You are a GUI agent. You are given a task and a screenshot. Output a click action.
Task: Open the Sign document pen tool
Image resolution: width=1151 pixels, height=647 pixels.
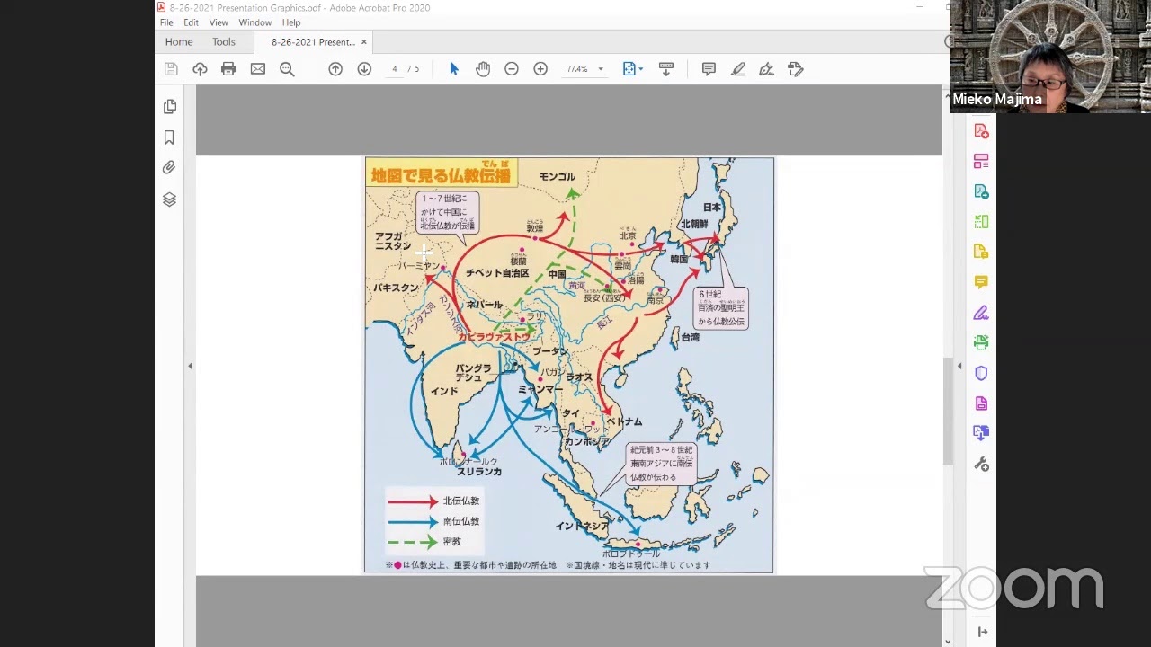point(766,69)
